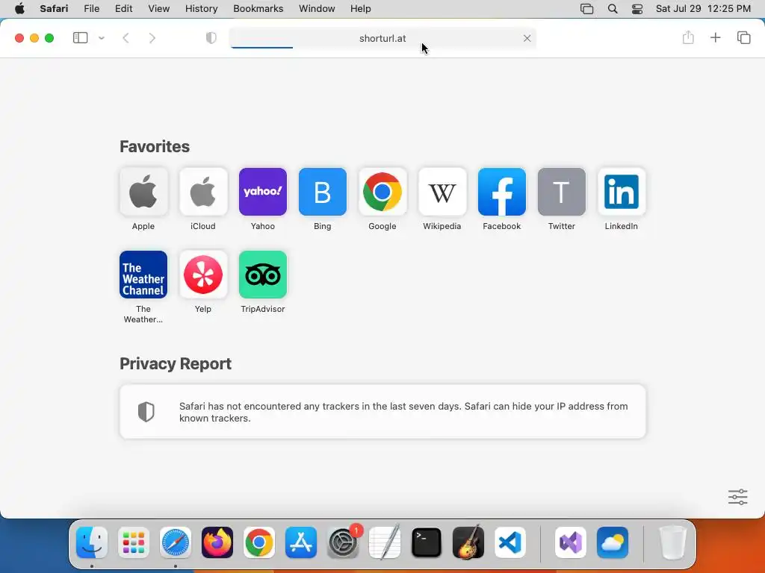The height and width of the screenshot is (573, 765).
Task: Open The Weather Channel favorite
Action: [143, 275]
